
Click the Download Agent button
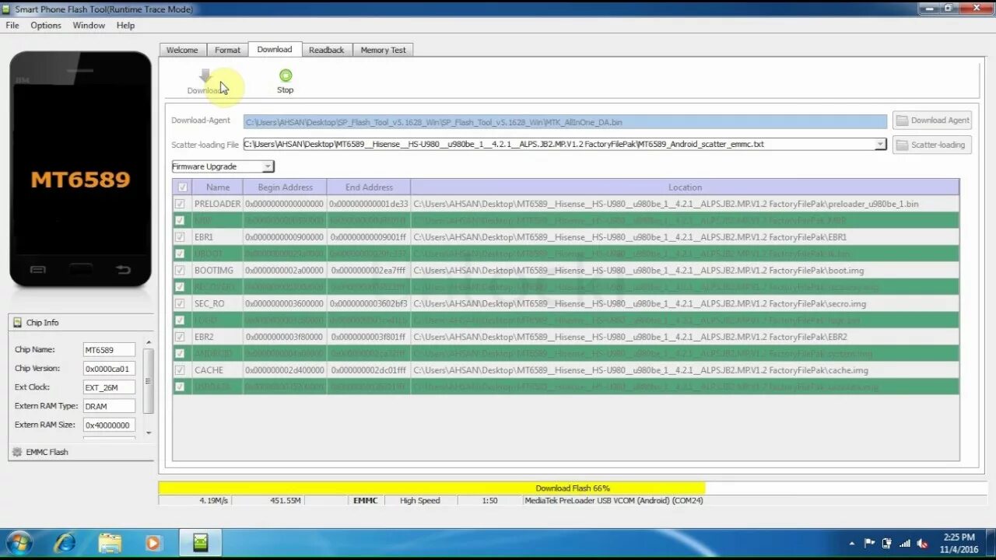click(x=931, y=121)
